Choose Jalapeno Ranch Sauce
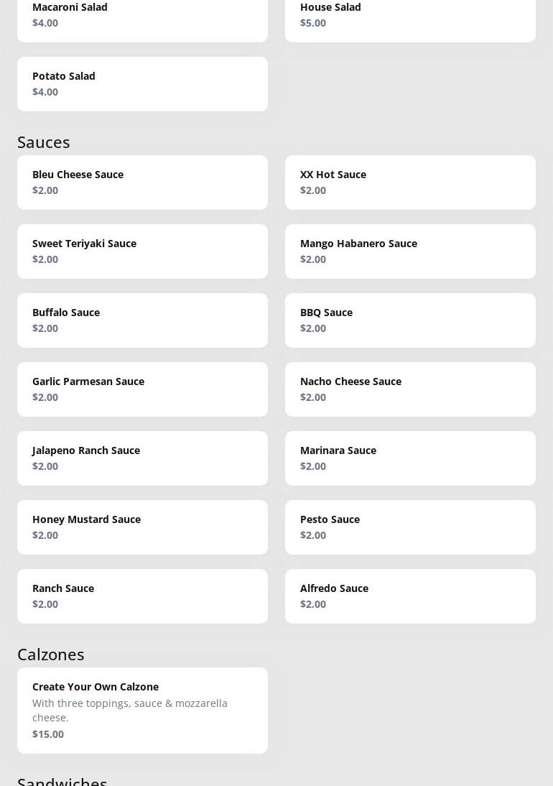 142,458
